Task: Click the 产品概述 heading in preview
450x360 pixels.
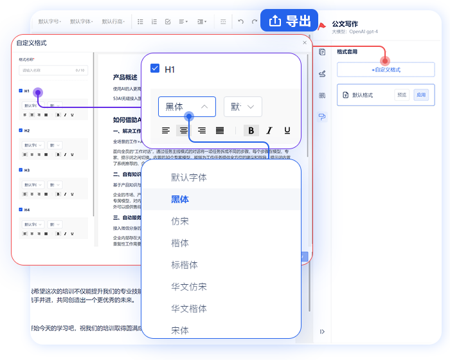Action: pos(125,77)
